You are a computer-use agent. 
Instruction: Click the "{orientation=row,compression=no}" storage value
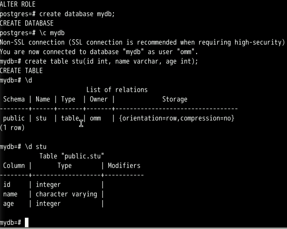176,118
